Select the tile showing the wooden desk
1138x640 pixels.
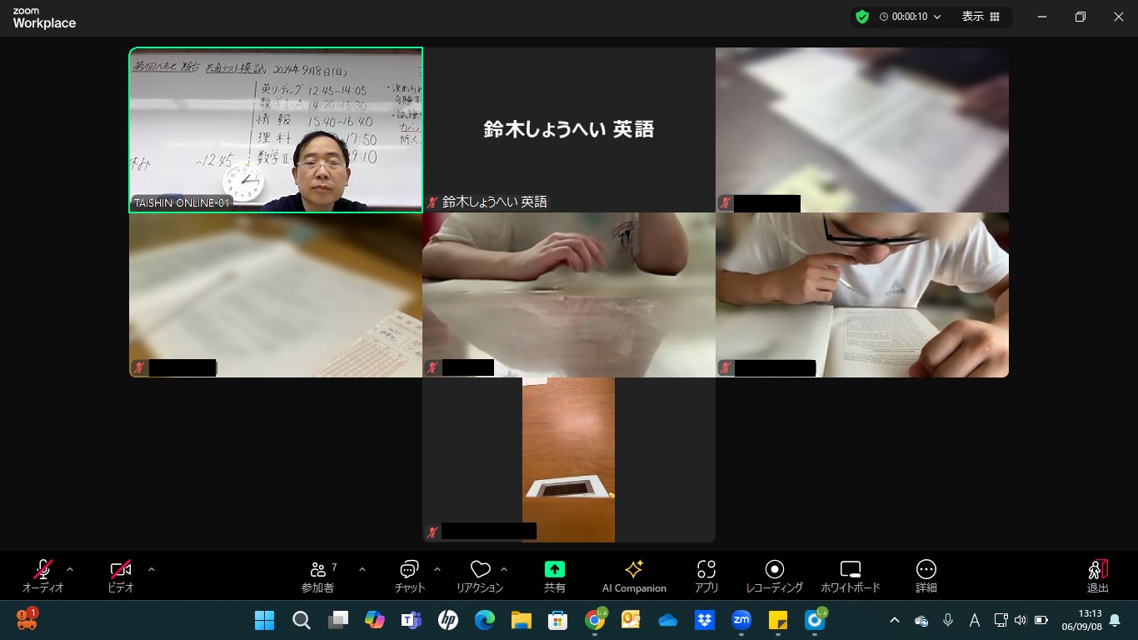pyautogui.click(x=569, y=460)
